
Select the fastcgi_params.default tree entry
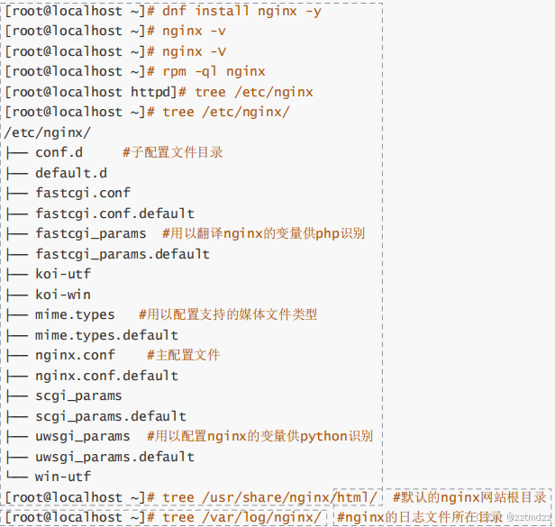point(123,254)
